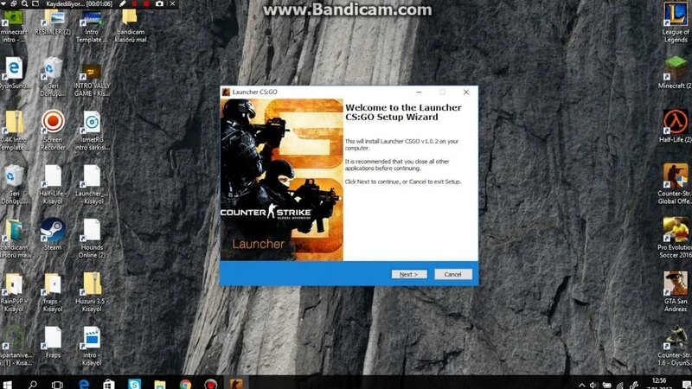Select the Huzuni 3.5 Kisayol archive
Screen dimensions: 692x389
tap(92, 292)
